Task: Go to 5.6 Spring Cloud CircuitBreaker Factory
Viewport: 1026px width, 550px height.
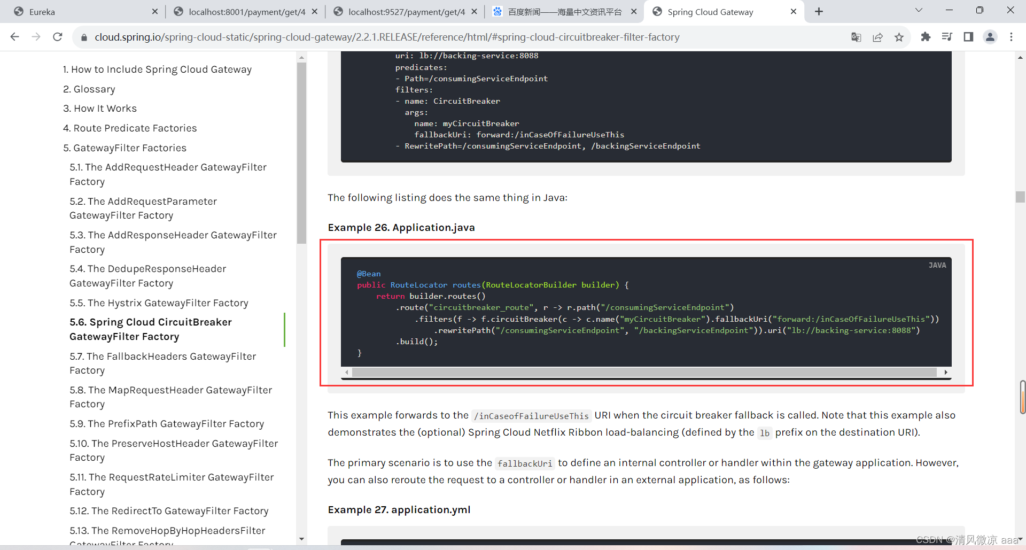Action: tap(151, 329)
